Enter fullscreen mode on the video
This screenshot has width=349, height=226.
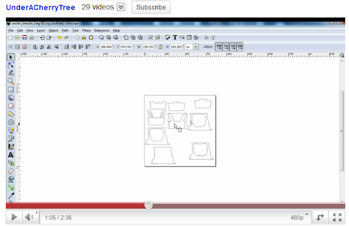pos(337,217)
